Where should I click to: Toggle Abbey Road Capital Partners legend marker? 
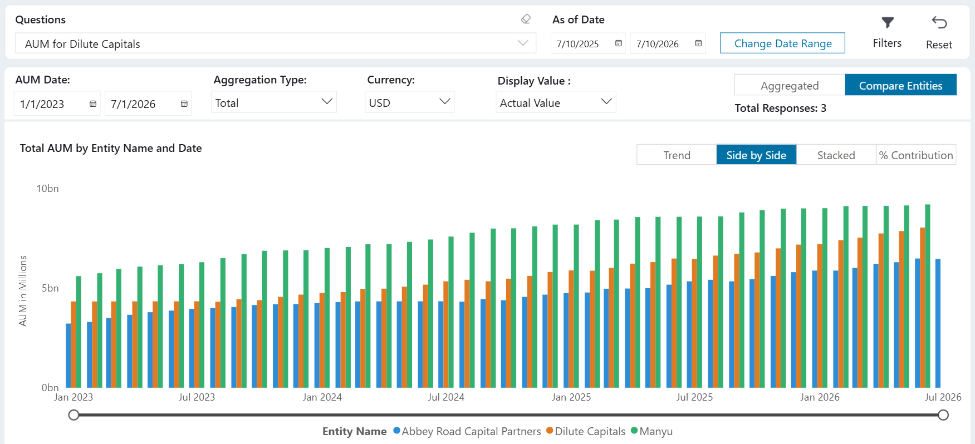pos(397,431)
